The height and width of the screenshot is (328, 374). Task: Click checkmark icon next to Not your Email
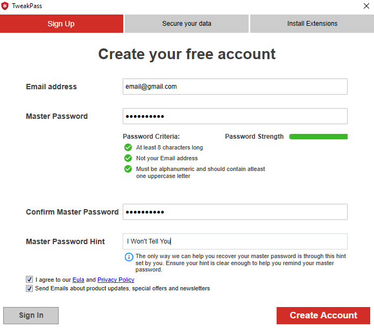pos(128,158)
